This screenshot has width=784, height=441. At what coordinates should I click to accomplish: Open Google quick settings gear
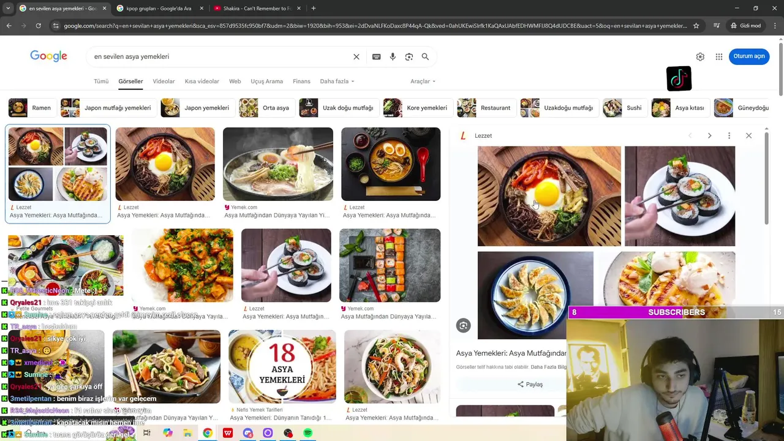click(x=700, y=56)
